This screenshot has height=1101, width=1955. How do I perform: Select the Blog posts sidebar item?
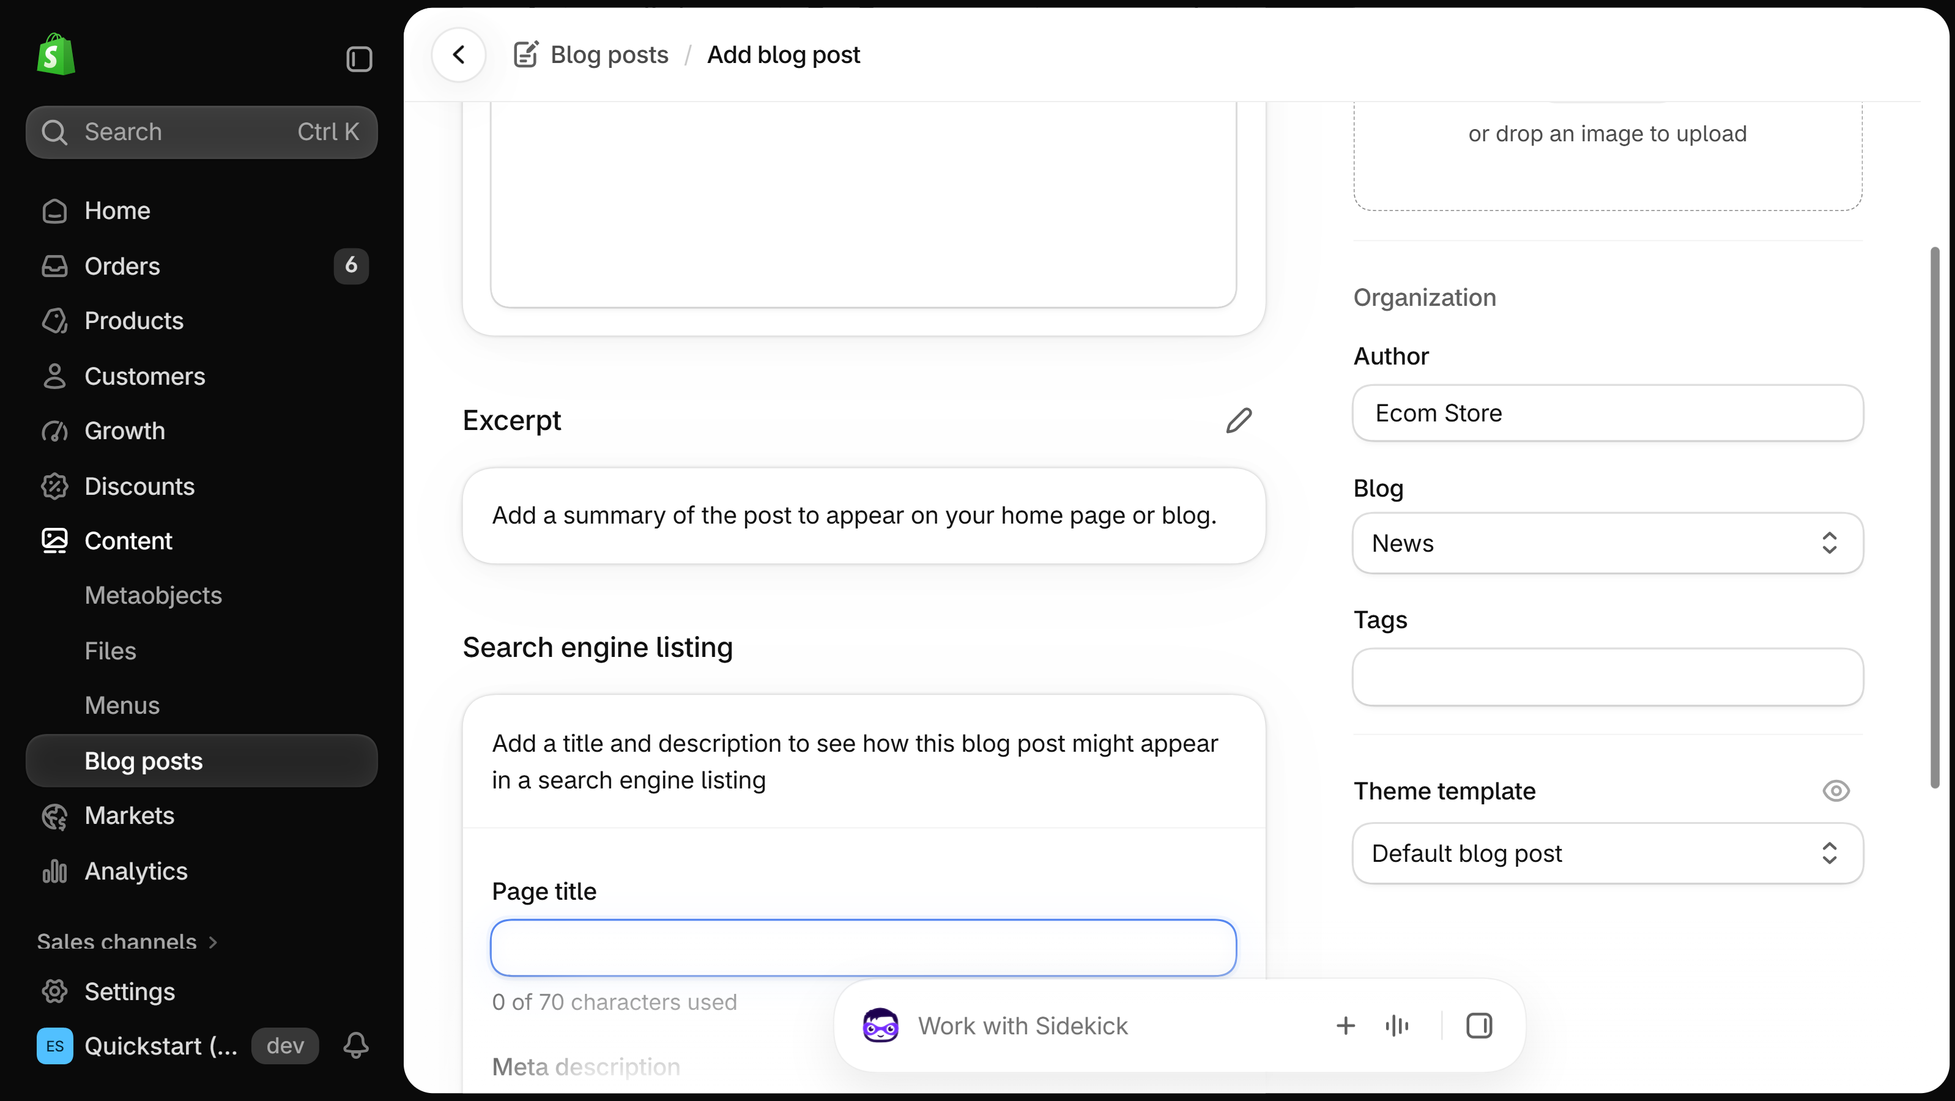click(x=202, y=760)
